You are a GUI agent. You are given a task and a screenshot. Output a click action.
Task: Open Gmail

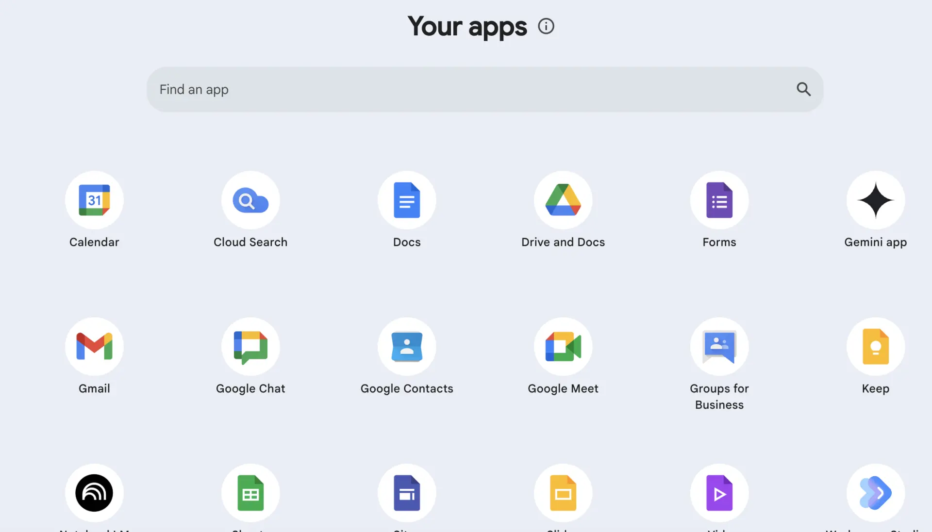point(94,346)
